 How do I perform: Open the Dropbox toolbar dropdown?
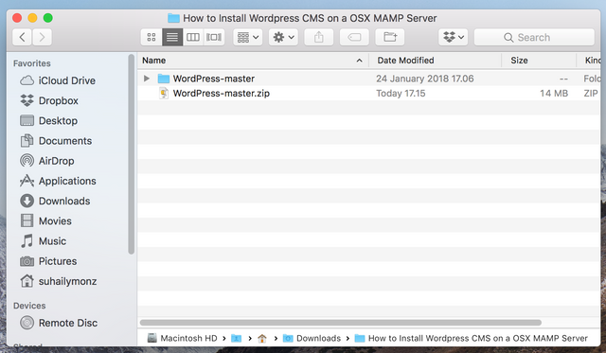click(x=454, y=38)
